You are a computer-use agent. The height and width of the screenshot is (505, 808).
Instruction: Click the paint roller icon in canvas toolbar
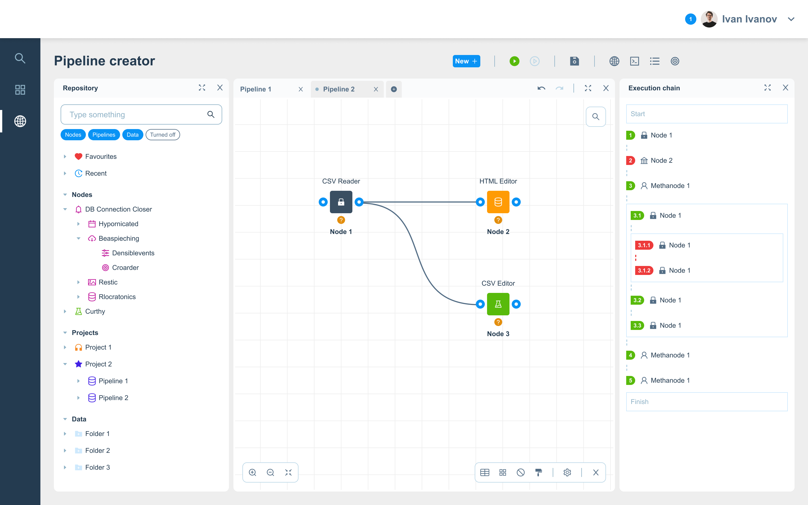tap(538, 472)
